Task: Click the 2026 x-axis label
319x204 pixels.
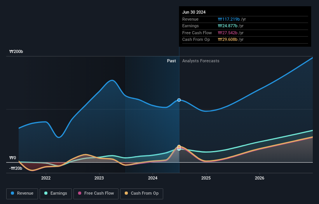Action: (x=260, y=178)
